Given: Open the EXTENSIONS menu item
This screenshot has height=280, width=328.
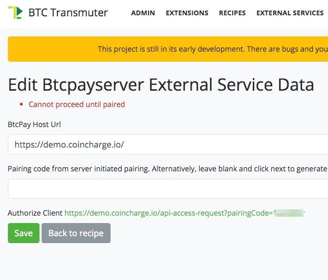Looking at the screenshot, I should tap(187, 13).
